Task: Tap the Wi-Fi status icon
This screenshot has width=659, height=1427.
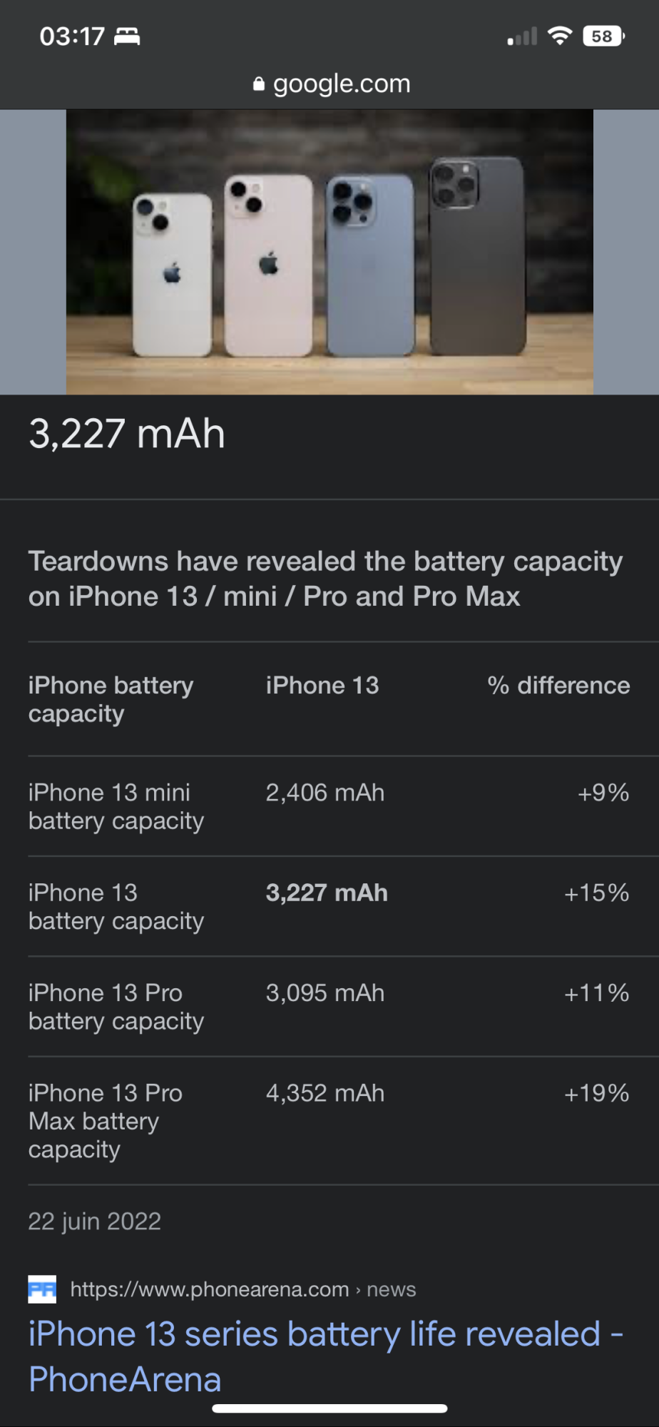Action: click(x=561, y=36)
